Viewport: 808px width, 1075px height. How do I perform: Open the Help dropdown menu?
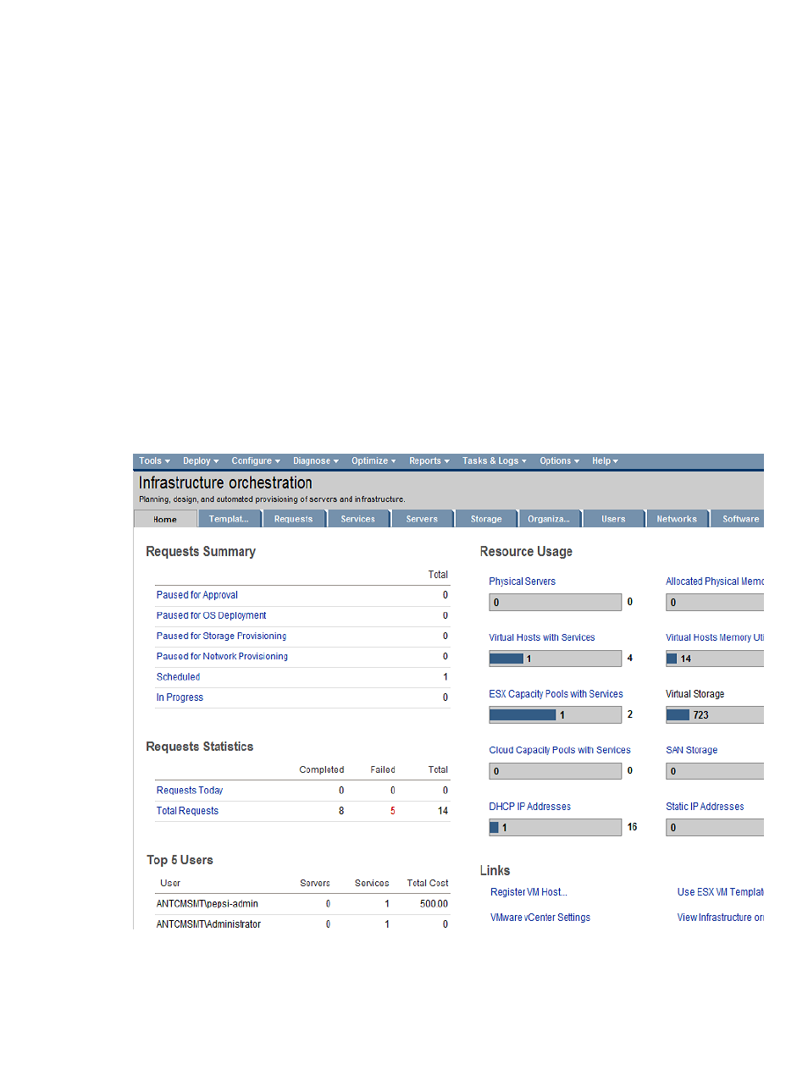605,461
